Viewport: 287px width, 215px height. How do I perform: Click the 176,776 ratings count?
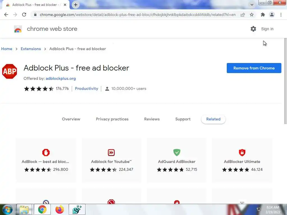(62, 89)
